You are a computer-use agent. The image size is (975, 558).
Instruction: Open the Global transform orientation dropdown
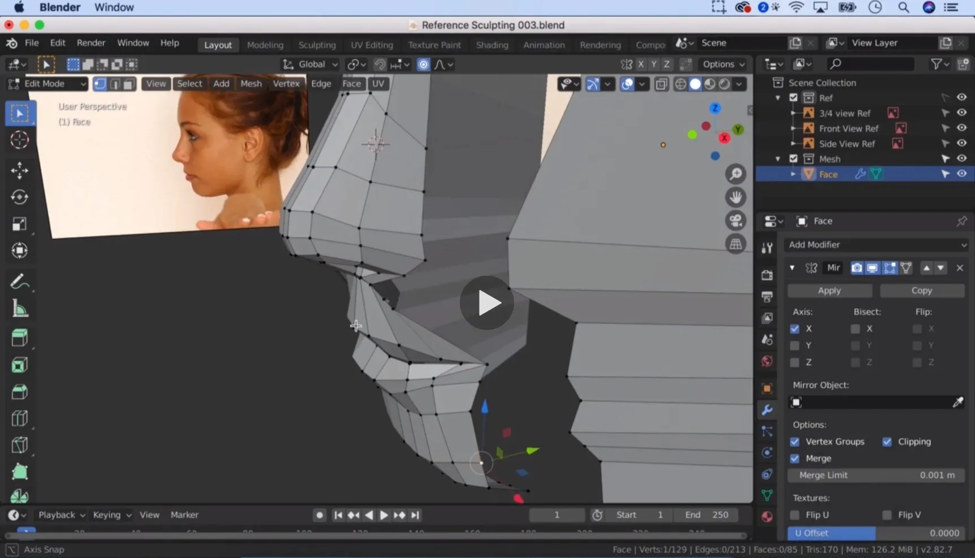[311, 64]
